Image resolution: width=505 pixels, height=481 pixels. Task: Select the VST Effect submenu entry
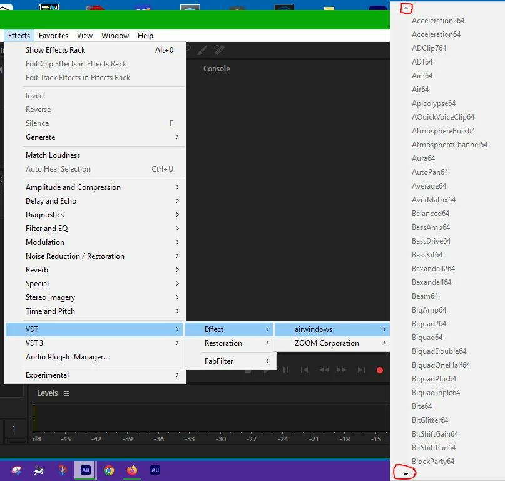pyautogui.click(x=229, y=329)
